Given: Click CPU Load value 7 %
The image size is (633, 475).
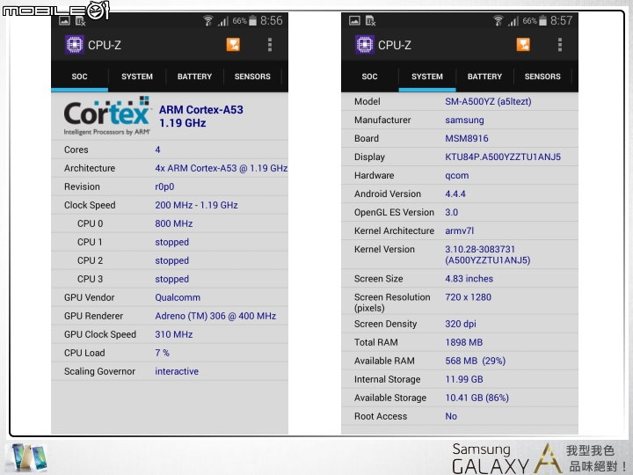Looking at the screenshot, I should point(162,353).
